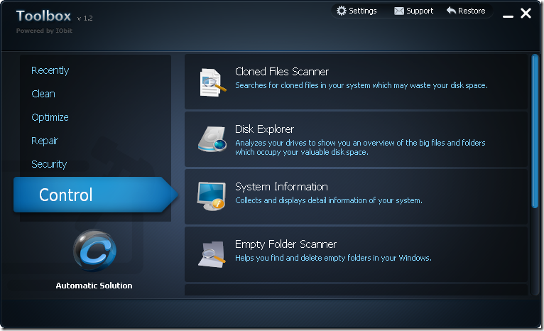
Task: Click 'Helps you find and delete empty folders' text
Action: pos(333,258)
